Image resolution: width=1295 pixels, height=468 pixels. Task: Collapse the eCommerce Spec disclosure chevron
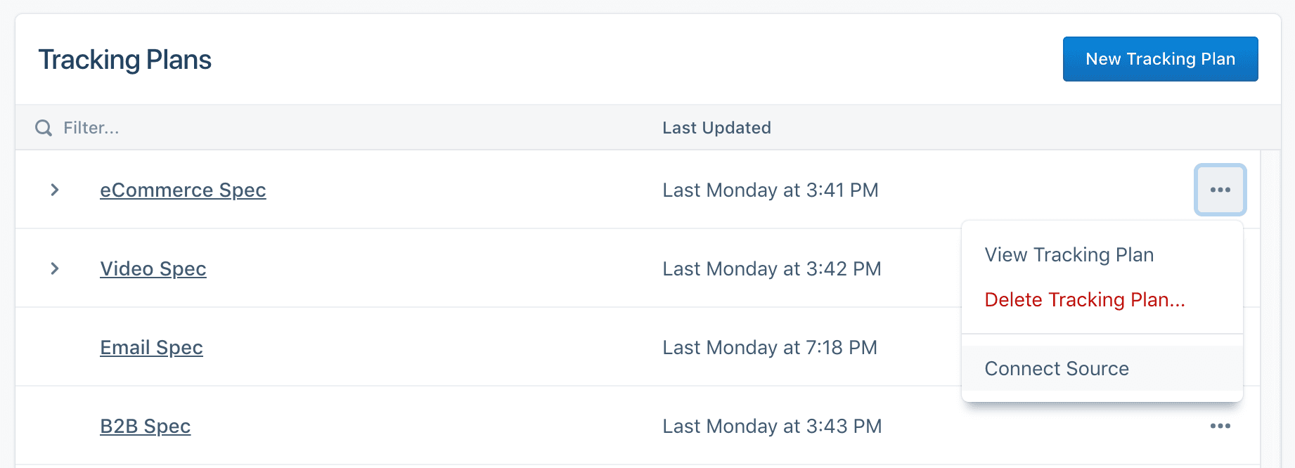pos(55,190)
